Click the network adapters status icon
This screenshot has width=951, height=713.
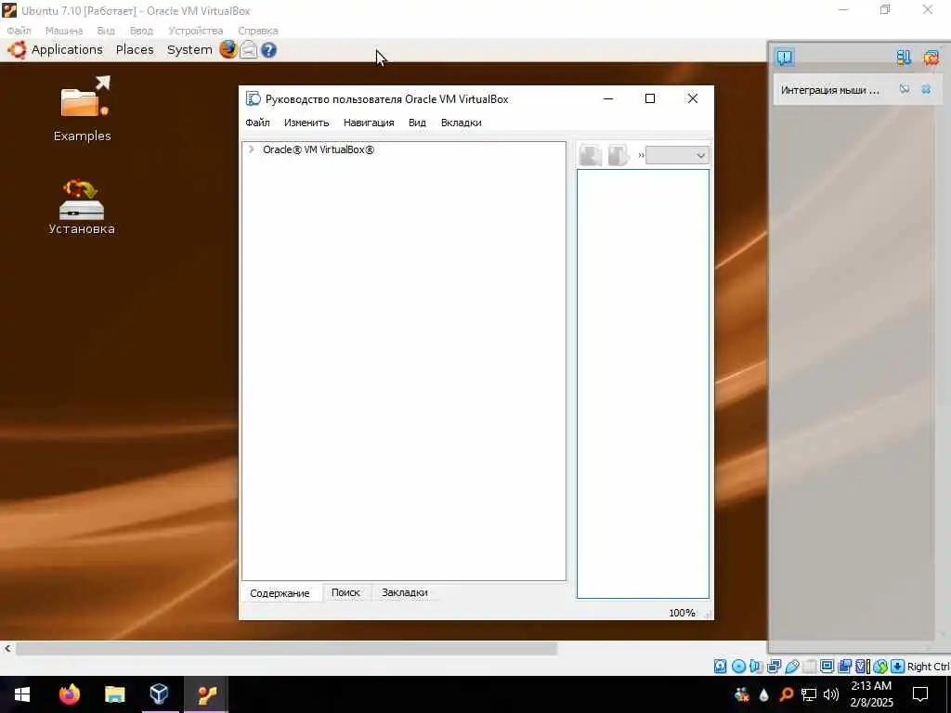pos(774,667)
